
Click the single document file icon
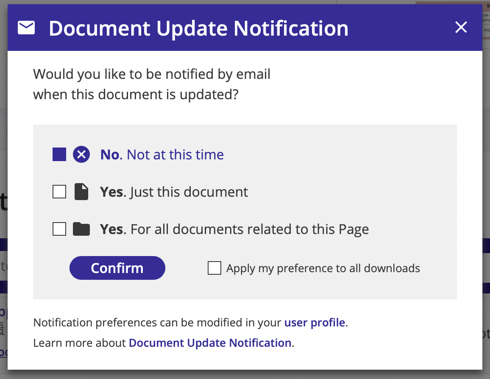(x=81, y=192)
